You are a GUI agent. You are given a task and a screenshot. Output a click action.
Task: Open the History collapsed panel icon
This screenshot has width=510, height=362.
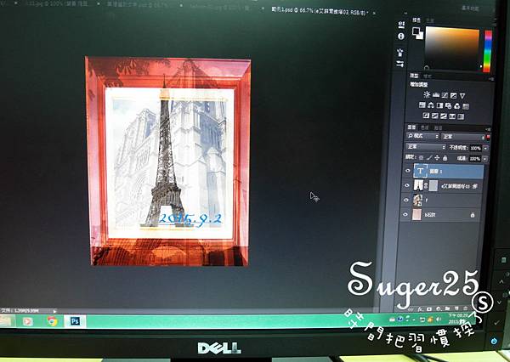pos(401,25)
